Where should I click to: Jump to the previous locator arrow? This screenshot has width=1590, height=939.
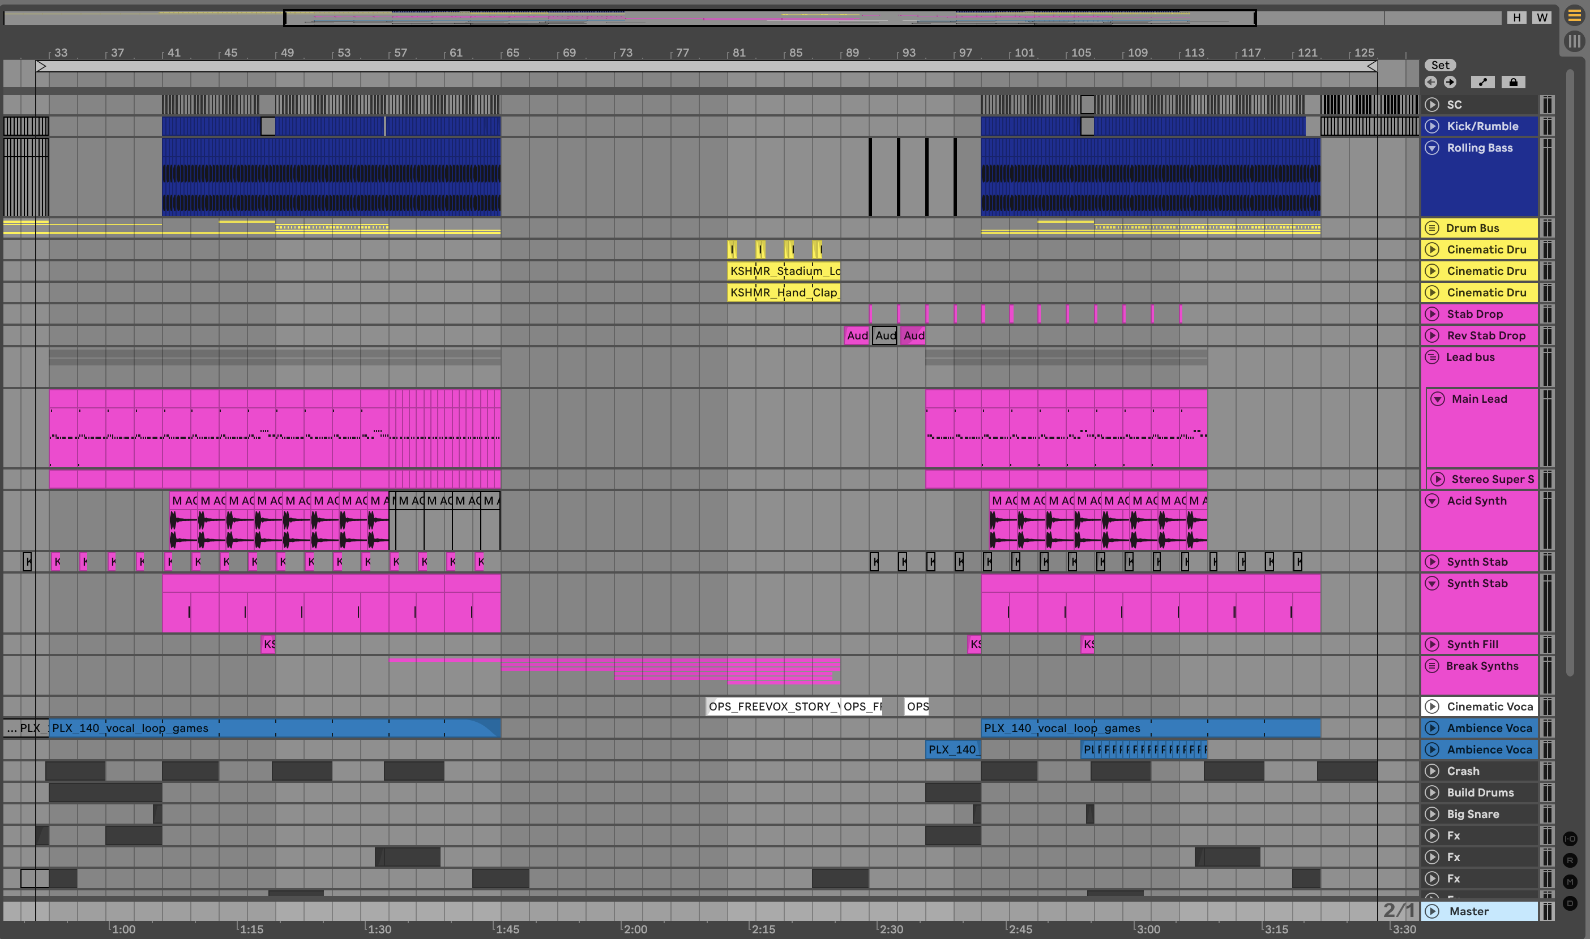pos(1431,82)
